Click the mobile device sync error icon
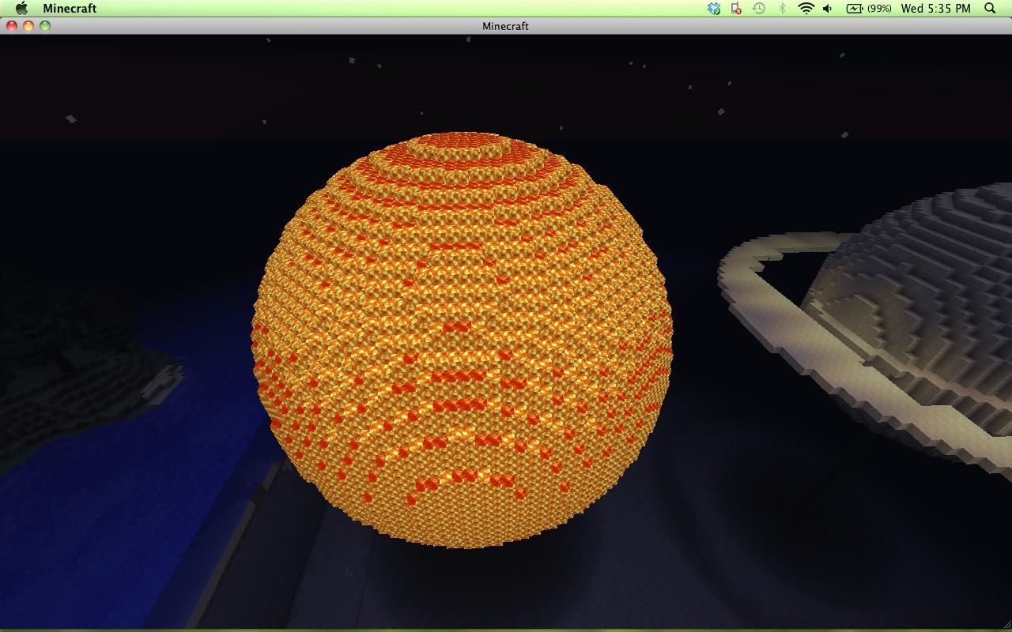Screen dimensions: 1012x632 tap(737, 9)
